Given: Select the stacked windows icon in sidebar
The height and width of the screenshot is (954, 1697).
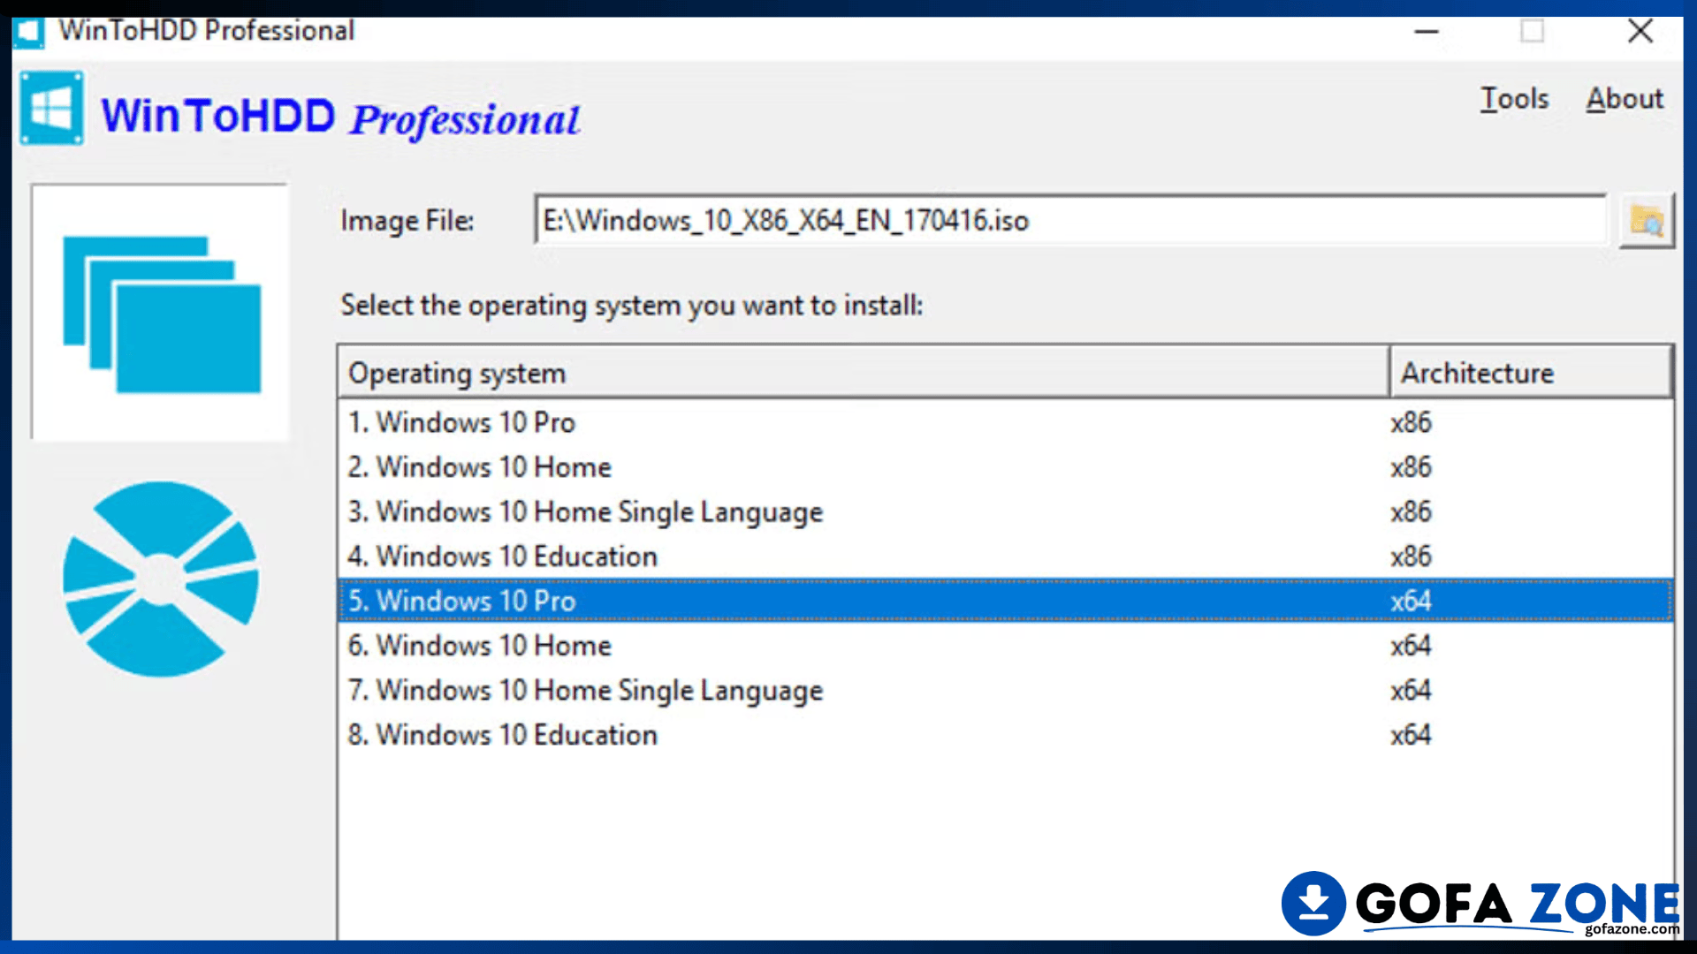Looking at the screenshot, I should point(161,314).
